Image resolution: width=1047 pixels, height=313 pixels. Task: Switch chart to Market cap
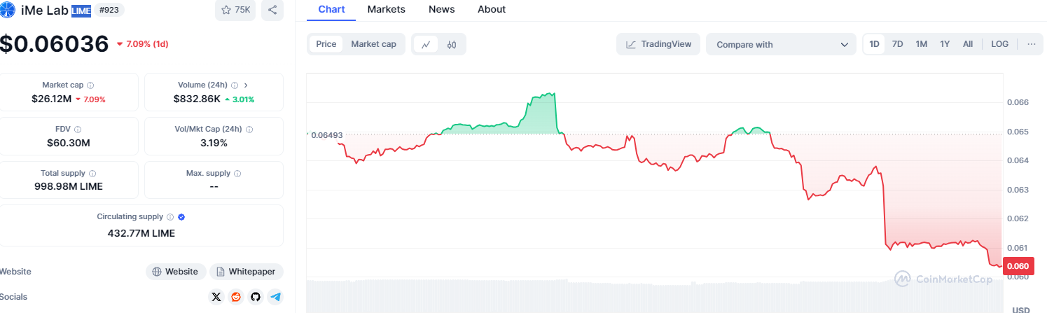pyautogui.click(x=373, y=44)
